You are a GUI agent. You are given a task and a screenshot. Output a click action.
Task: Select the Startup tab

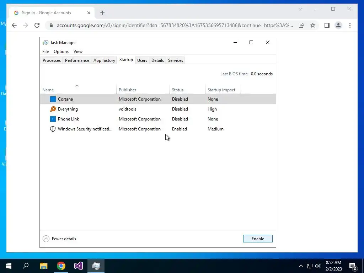click(x=126, y=60)
